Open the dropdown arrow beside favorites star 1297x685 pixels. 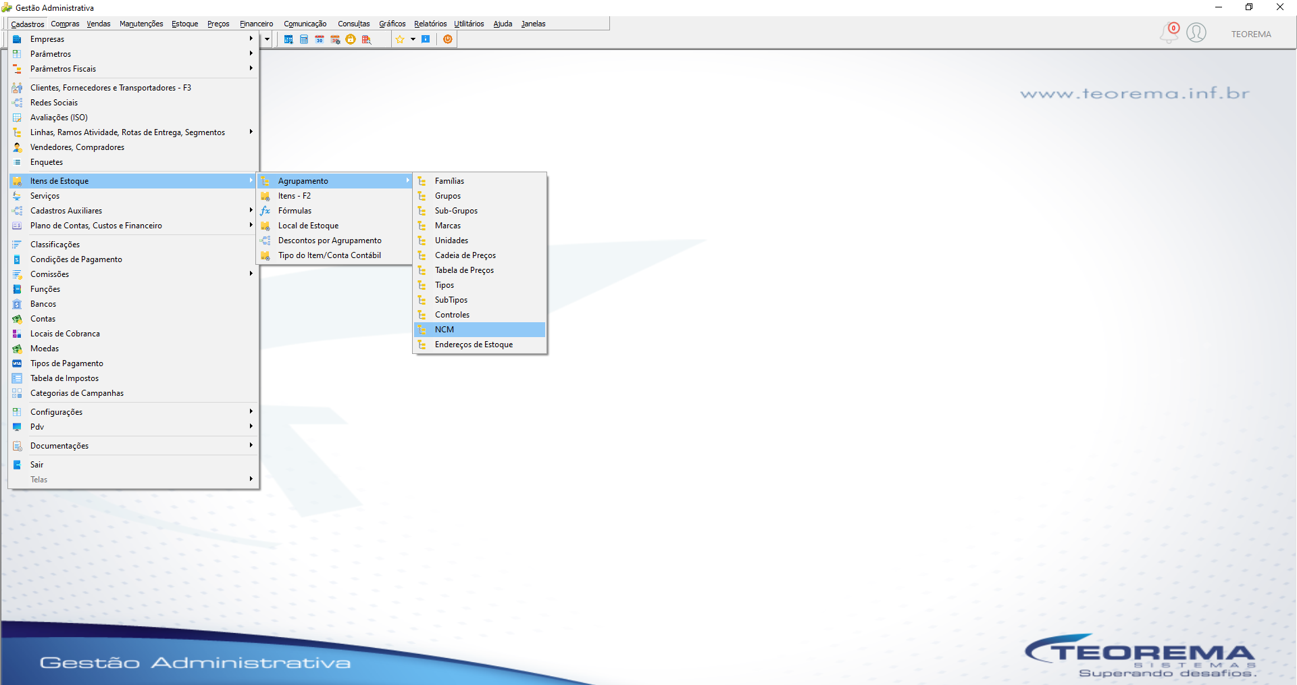pyautogui.click(x=413, y=39)
